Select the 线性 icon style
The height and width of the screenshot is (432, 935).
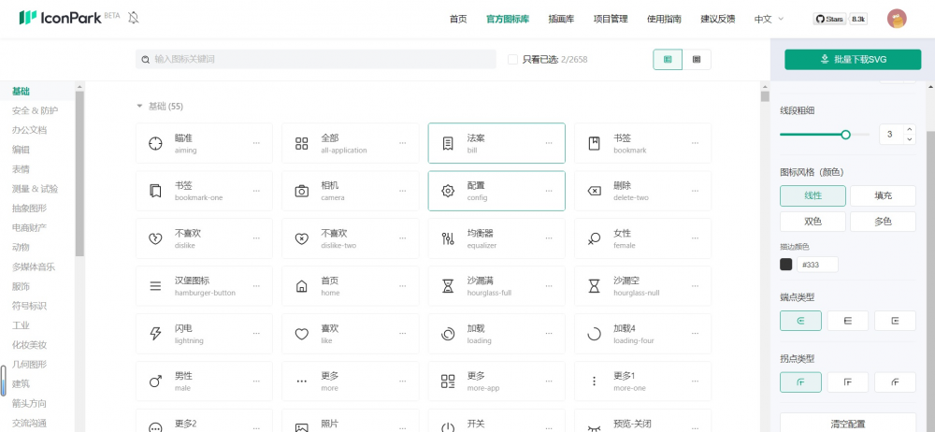point(813,195)
